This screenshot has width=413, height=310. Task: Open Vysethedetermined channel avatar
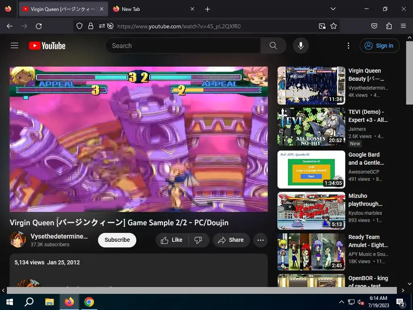click(18, 240)
